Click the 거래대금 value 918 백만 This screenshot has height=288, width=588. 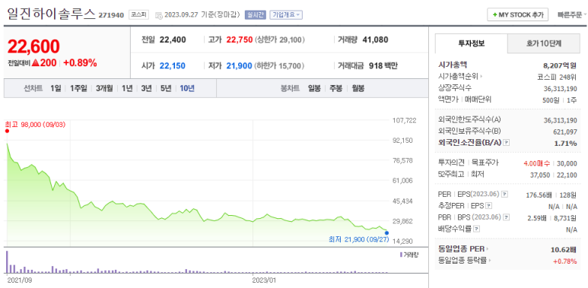coord(383,66)
